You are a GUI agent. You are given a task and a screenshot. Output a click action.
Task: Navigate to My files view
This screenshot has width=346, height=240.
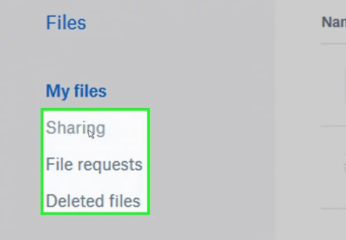76,91
